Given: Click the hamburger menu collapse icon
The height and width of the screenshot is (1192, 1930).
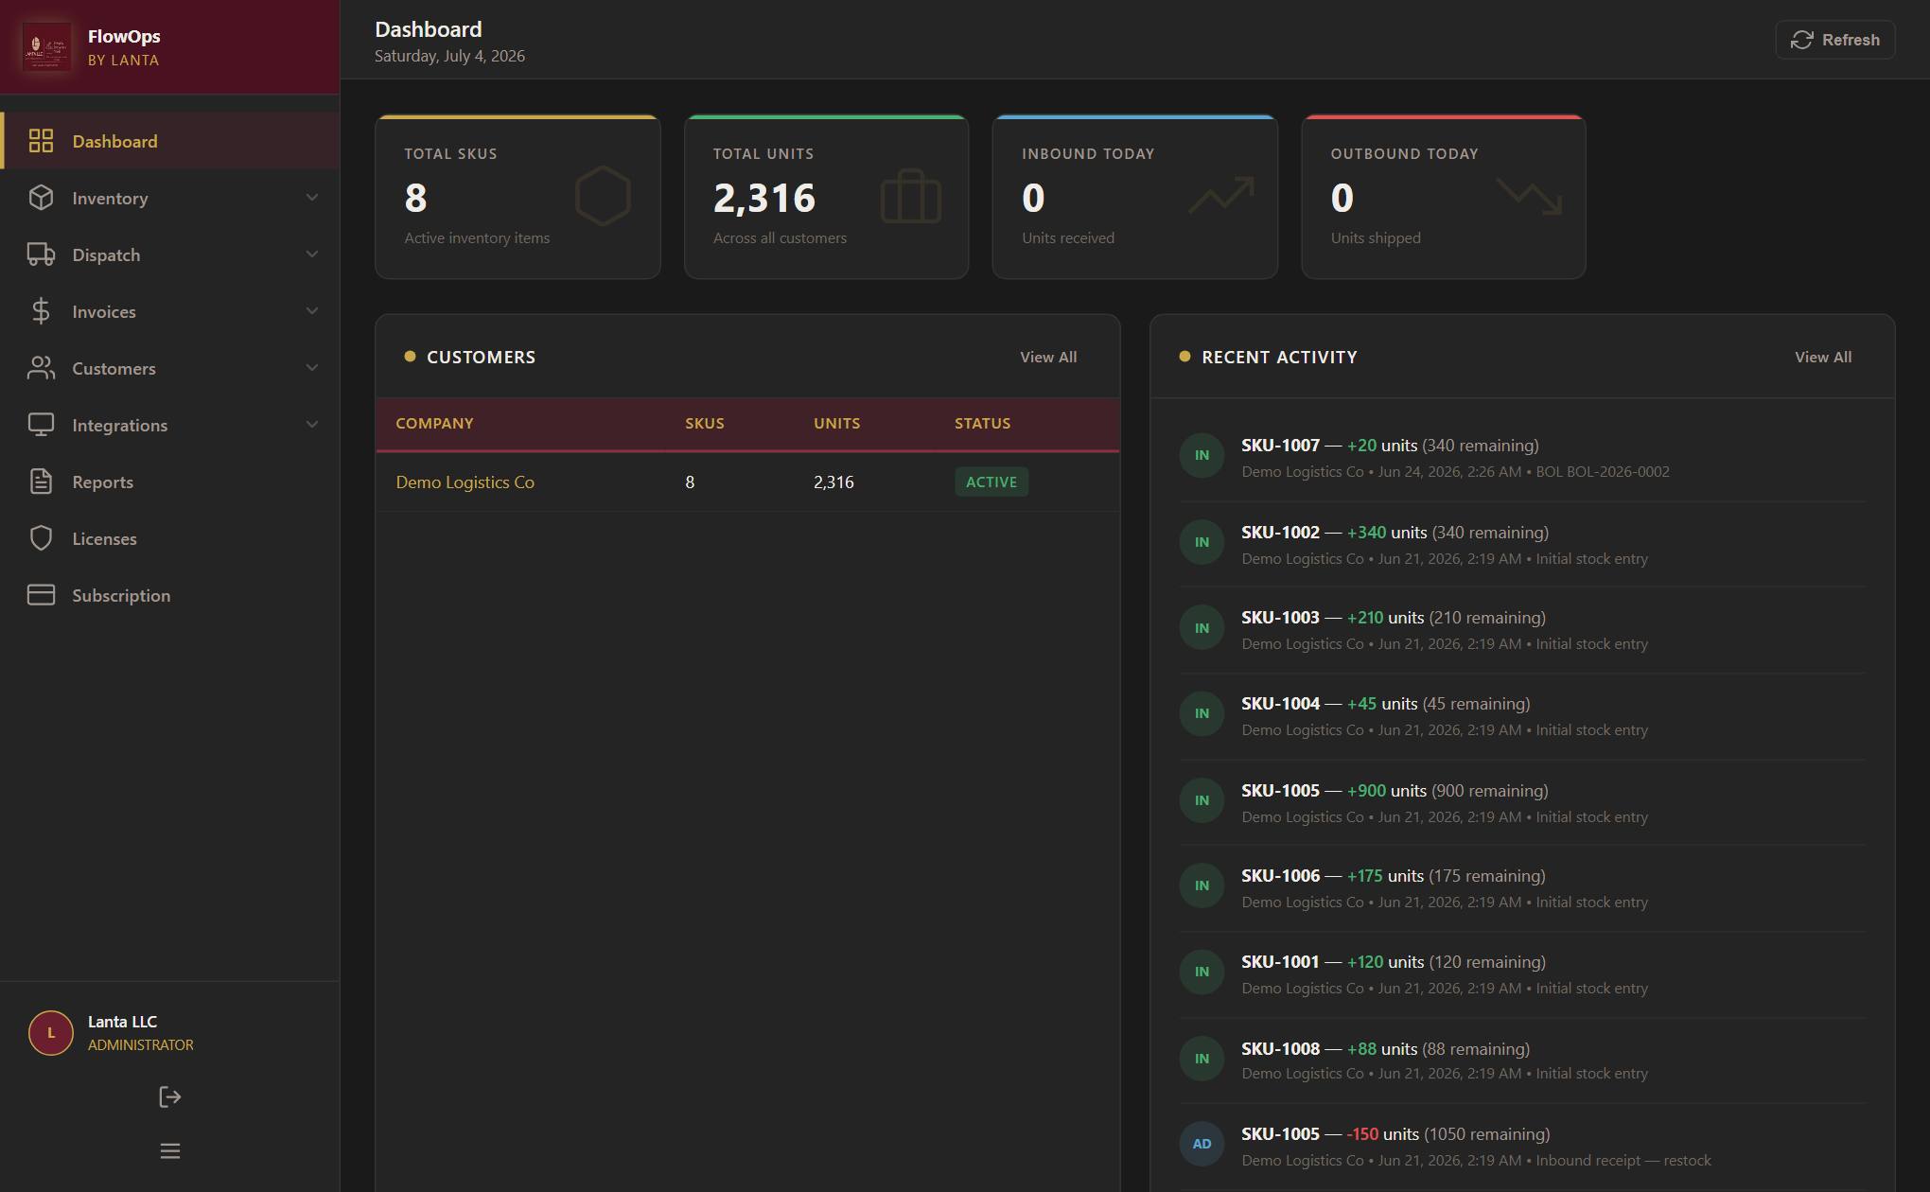Looking at the screenshot, I should 169,1151.
